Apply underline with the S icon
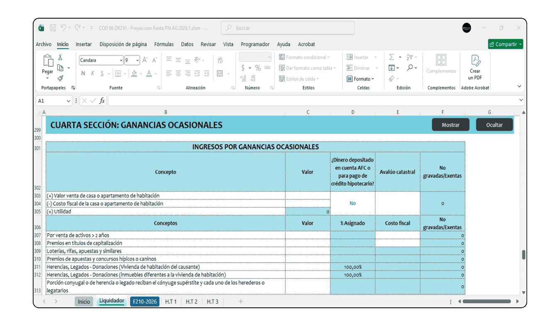560x326 pixels. [102, 73]
